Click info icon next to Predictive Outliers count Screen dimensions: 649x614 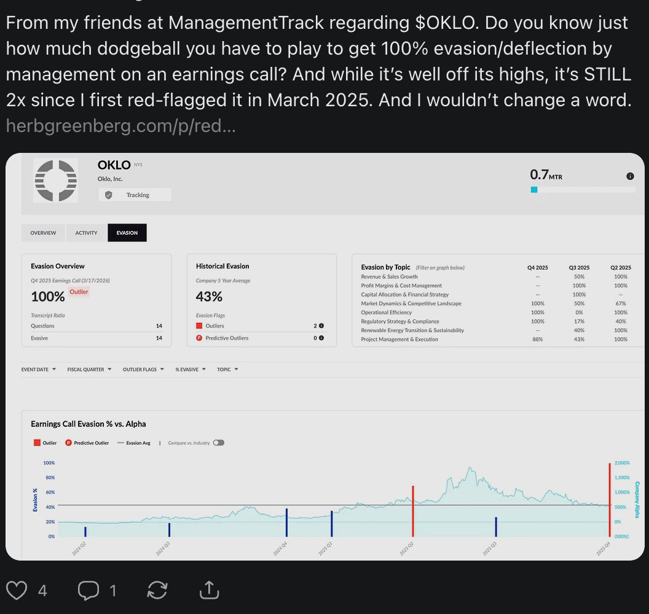pos(321,338)
